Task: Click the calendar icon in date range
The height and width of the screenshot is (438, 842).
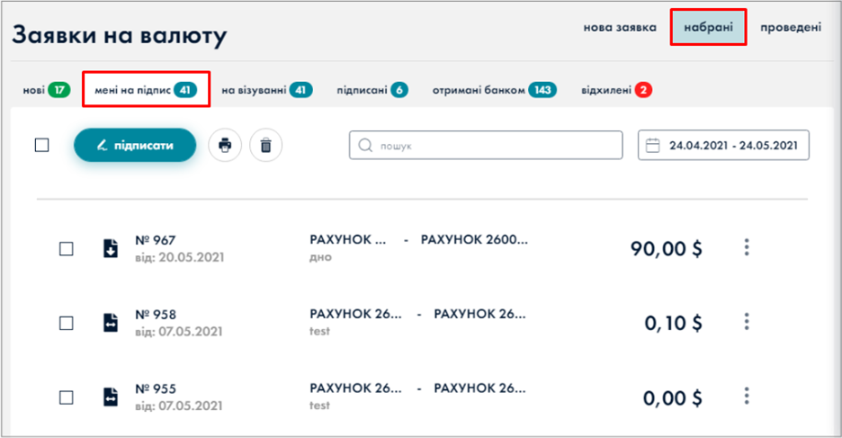Action: coord(653,145)
